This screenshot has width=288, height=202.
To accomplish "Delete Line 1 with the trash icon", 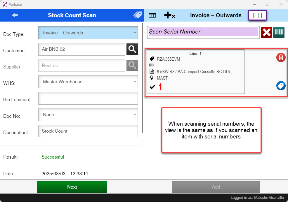I will point(281,57).
